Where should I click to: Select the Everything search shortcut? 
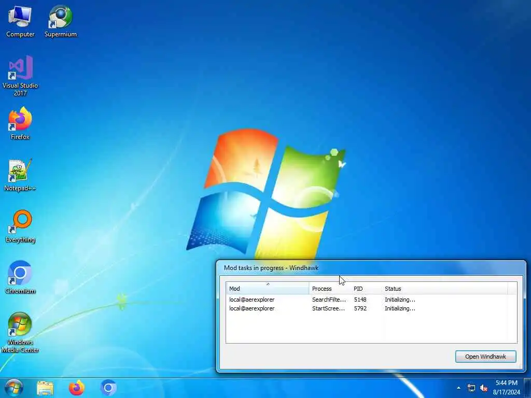(x=20, y=226)
